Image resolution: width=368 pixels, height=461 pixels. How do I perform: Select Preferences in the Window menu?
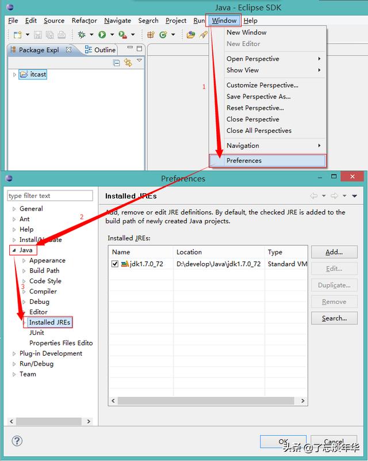point(267,161)
